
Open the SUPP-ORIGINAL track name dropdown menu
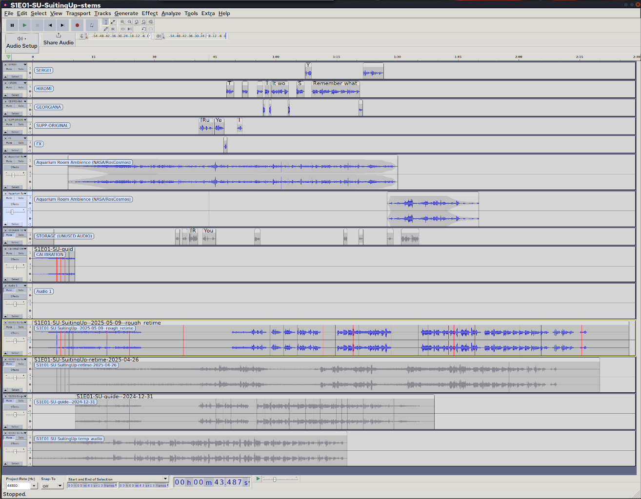25,120
